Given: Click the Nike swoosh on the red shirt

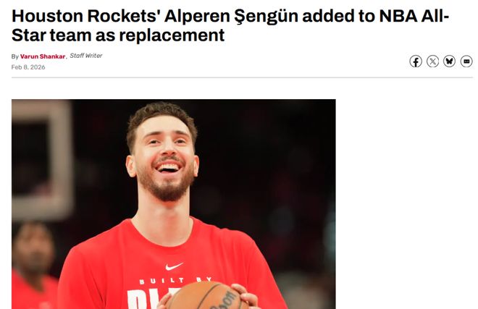Looking at the screenshot, I should coord(174,266).
